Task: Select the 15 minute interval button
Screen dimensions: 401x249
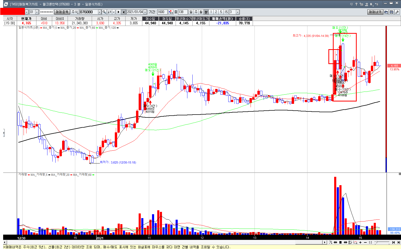Action: pyautogui.click(x=226, y=12)
